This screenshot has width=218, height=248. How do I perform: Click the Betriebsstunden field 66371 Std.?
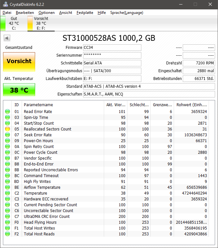[x=199, y=79]
